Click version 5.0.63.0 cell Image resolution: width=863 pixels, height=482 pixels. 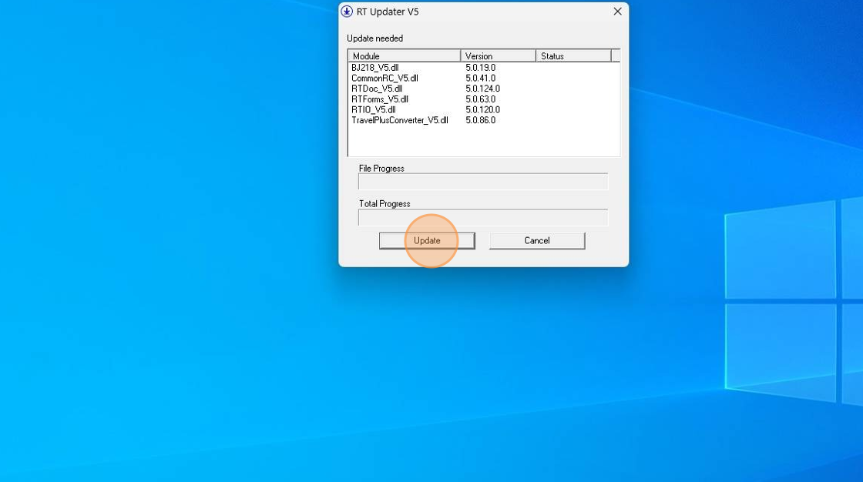click(x=481, y=99)
